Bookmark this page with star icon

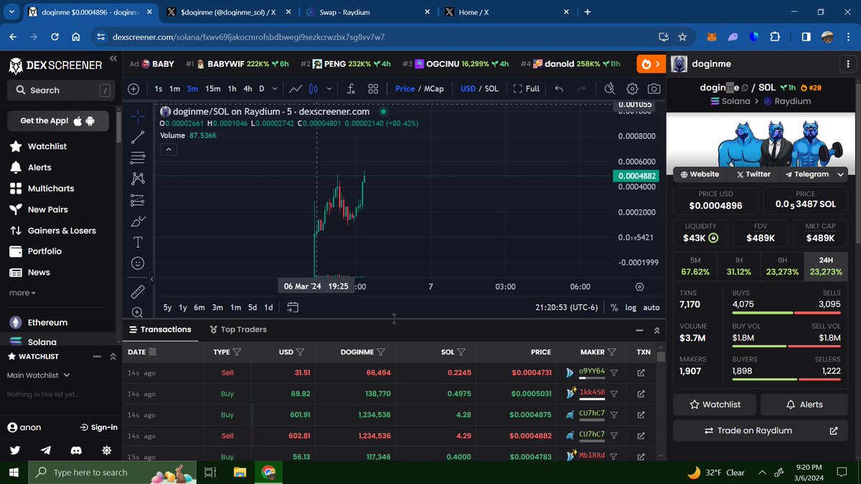pos(682,37)
